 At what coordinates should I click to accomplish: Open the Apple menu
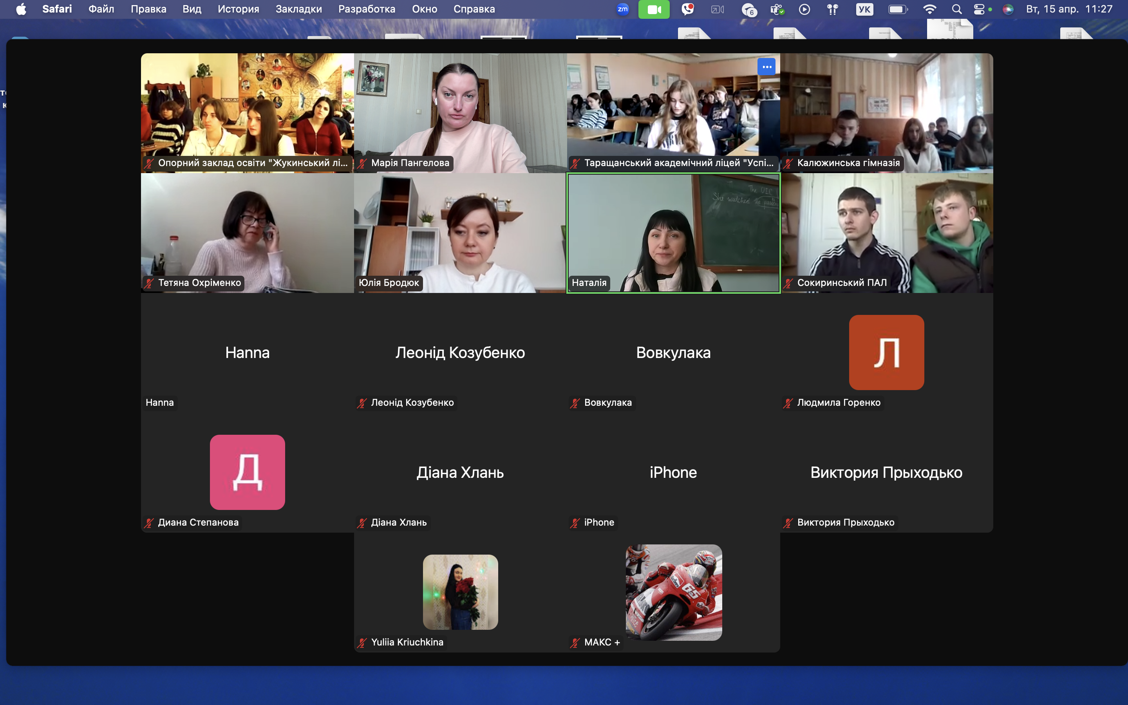[21, 9]
